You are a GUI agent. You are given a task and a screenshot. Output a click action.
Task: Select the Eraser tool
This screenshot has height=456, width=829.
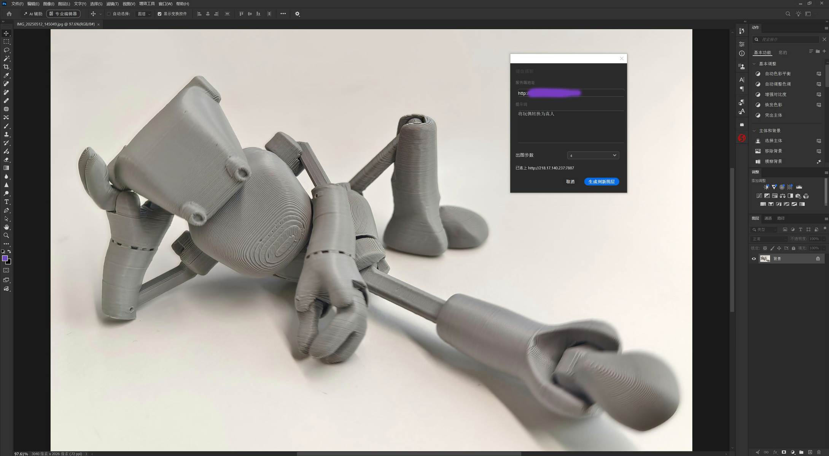click(x=6, y=160)
